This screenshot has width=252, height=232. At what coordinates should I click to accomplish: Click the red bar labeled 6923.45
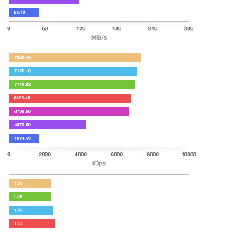tap(70, 98)
